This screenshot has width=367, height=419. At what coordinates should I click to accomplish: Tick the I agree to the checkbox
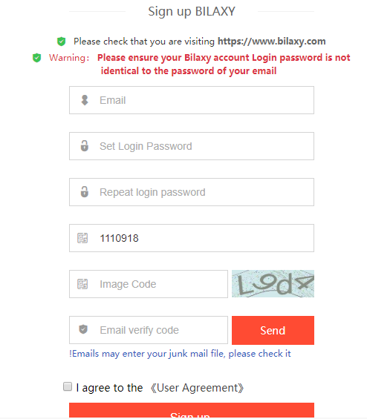tap(68, 386)
